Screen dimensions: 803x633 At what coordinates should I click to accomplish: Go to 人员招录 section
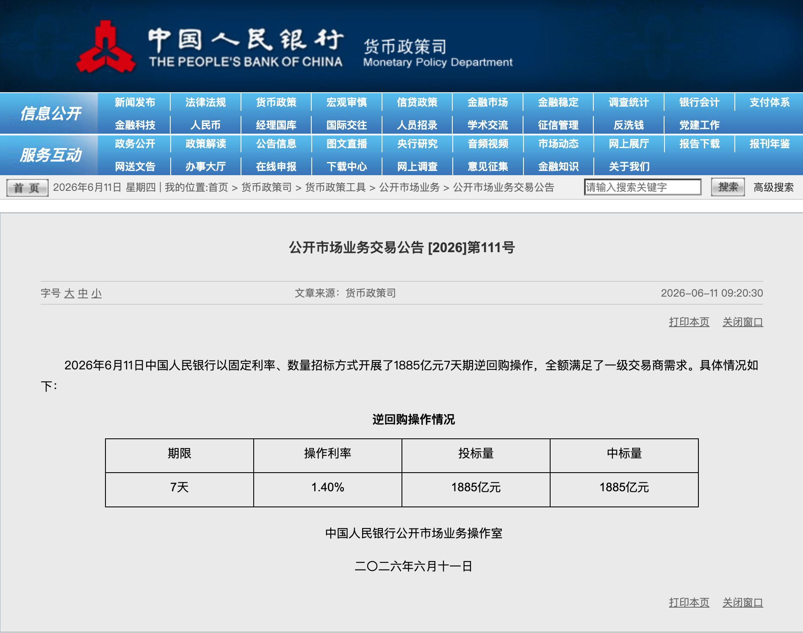(417, 125)
